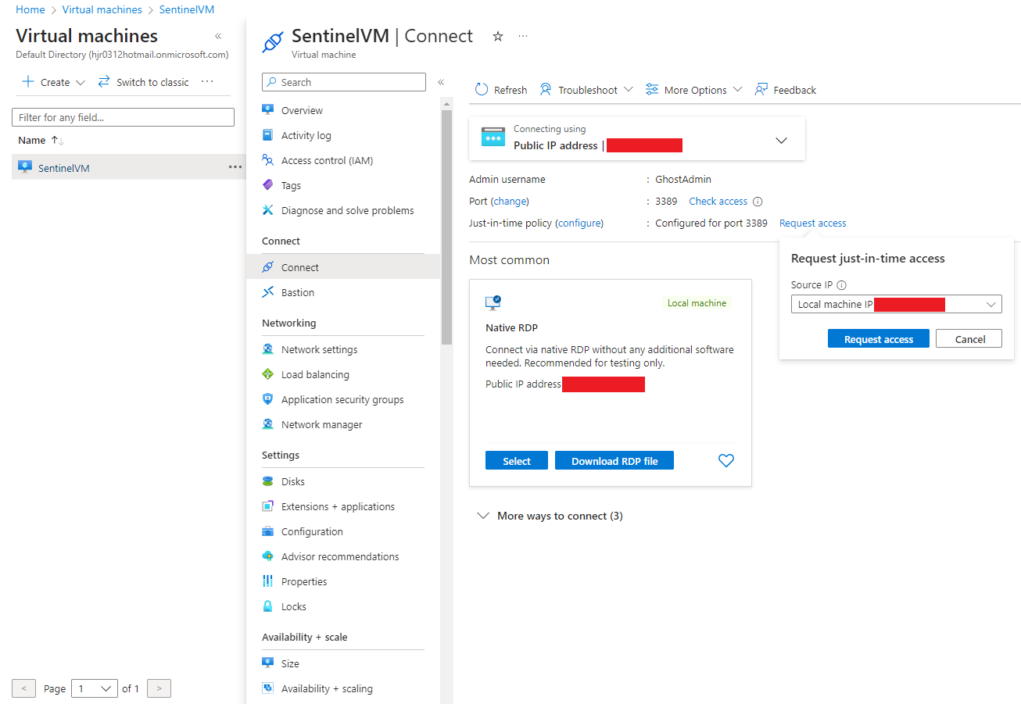The image size is (1021, 704).
Task: Click the Refresh toolbar button
Action: click(501, 90)
